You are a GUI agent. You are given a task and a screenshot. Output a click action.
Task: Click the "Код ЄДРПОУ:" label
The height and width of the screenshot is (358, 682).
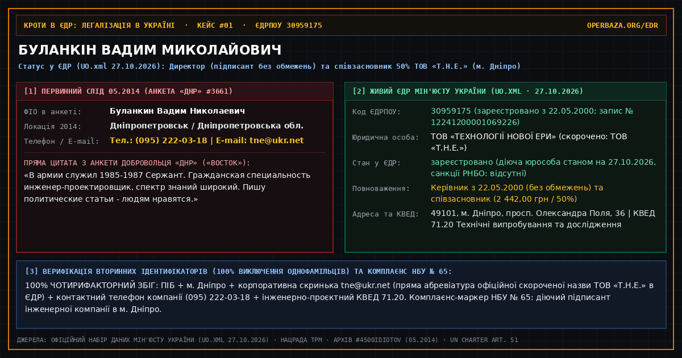[377, 112]
